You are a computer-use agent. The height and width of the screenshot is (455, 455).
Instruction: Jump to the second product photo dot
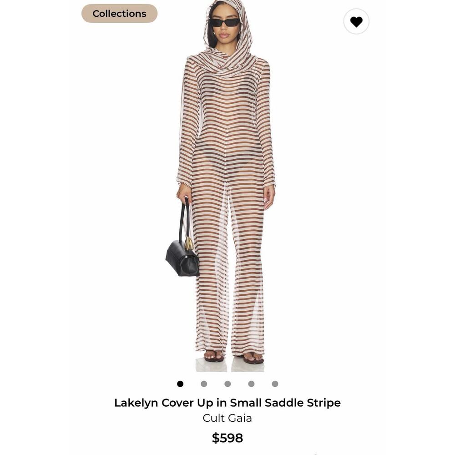coord(204,384)
